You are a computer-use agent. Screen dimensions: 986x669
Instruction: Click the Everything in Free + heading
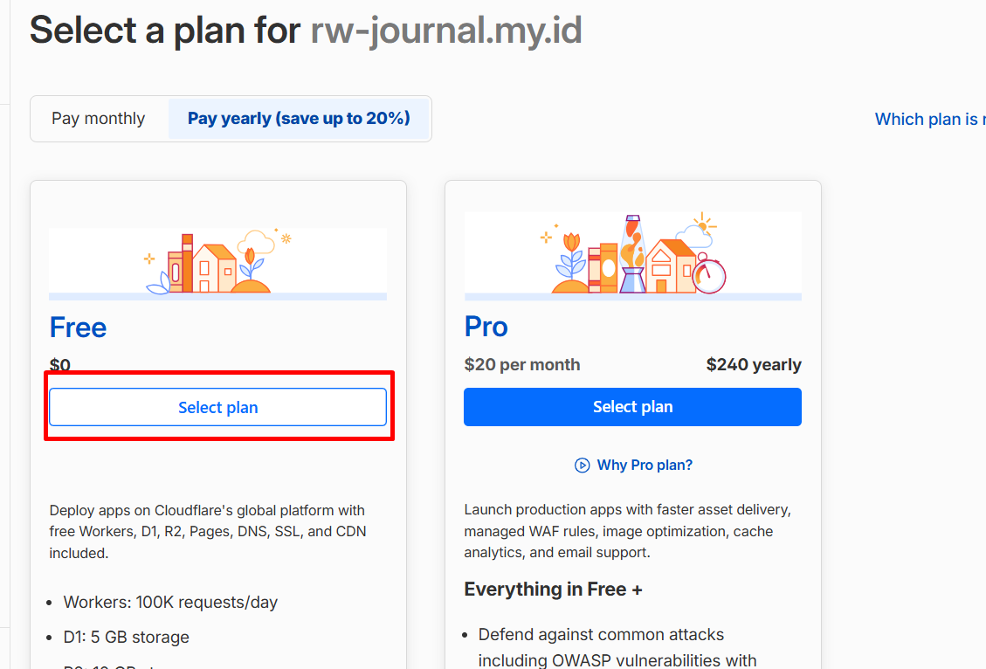(553, 590)
